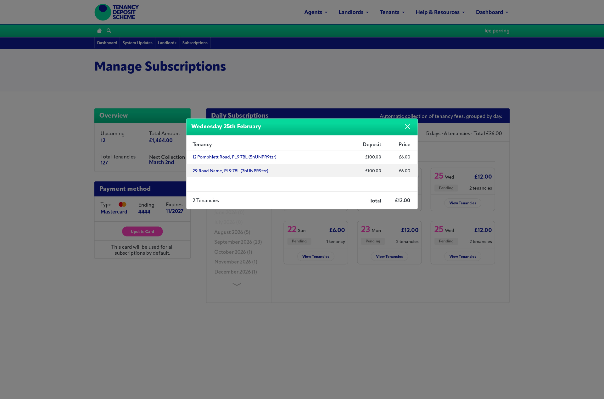View Tenancies for Sunday 22
Screen dimensions: 604x399
coord(316,257)
